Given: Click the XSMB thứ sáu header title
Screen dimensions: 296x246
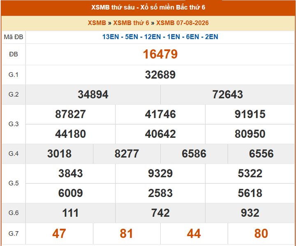Looking at the screenshot, I should pos(148,7).
